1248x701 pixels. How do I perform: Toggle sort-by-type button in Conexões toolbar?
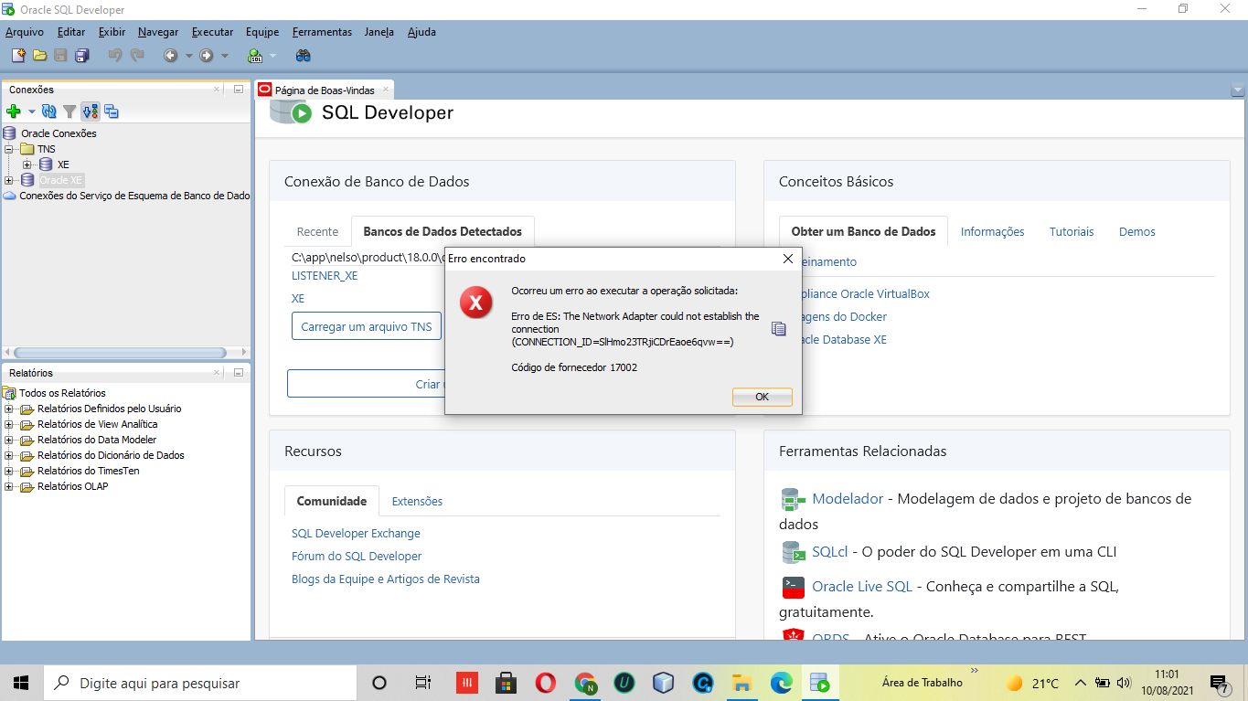click(90, 112)
